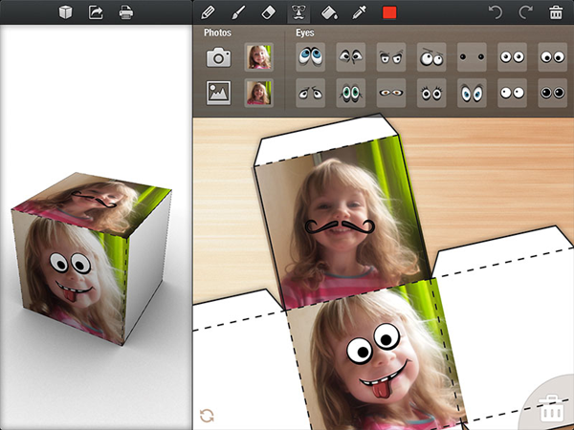574x430 pixels.
Task: Open the red color swatch
Action: (x=389, y=12)
